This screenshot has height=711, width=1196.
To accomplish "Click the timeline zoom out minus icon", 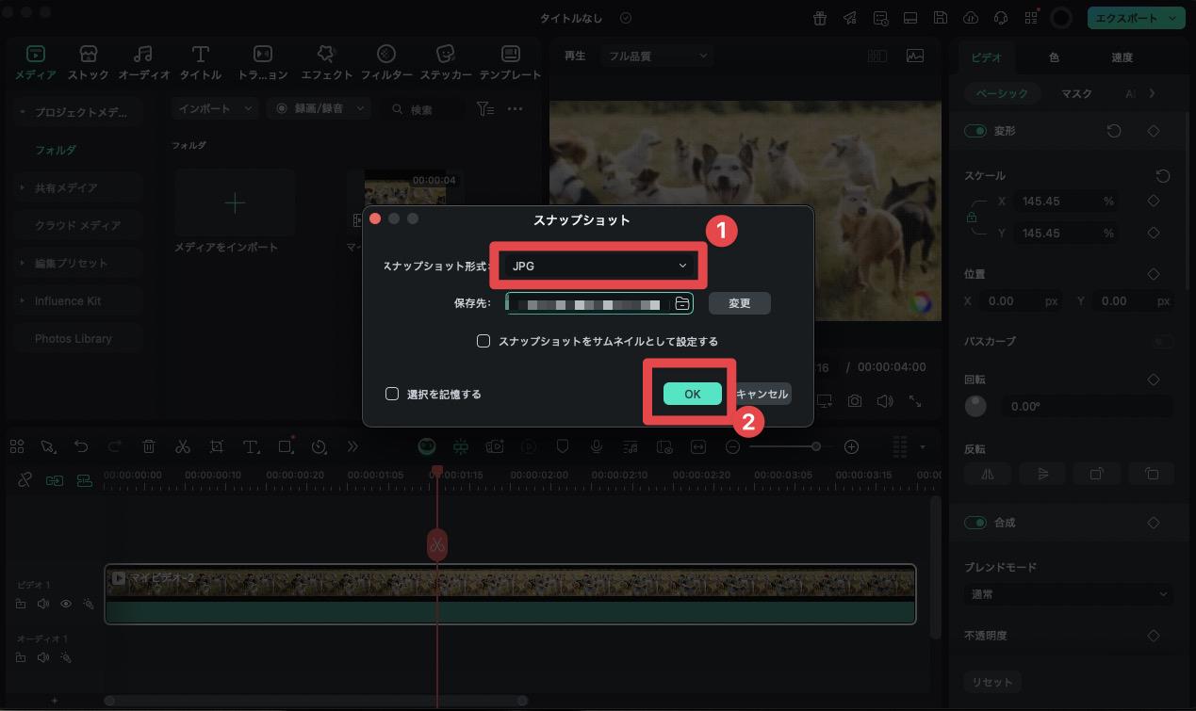I will (x=732, y=446).
